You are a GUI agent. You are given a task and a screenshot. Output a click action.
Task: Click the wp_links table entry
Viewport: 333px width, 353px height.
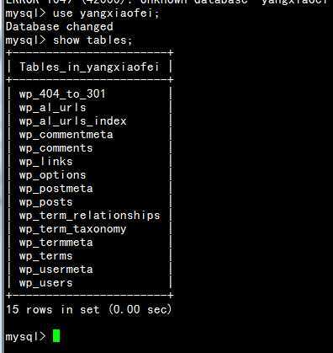pos(45,162)
